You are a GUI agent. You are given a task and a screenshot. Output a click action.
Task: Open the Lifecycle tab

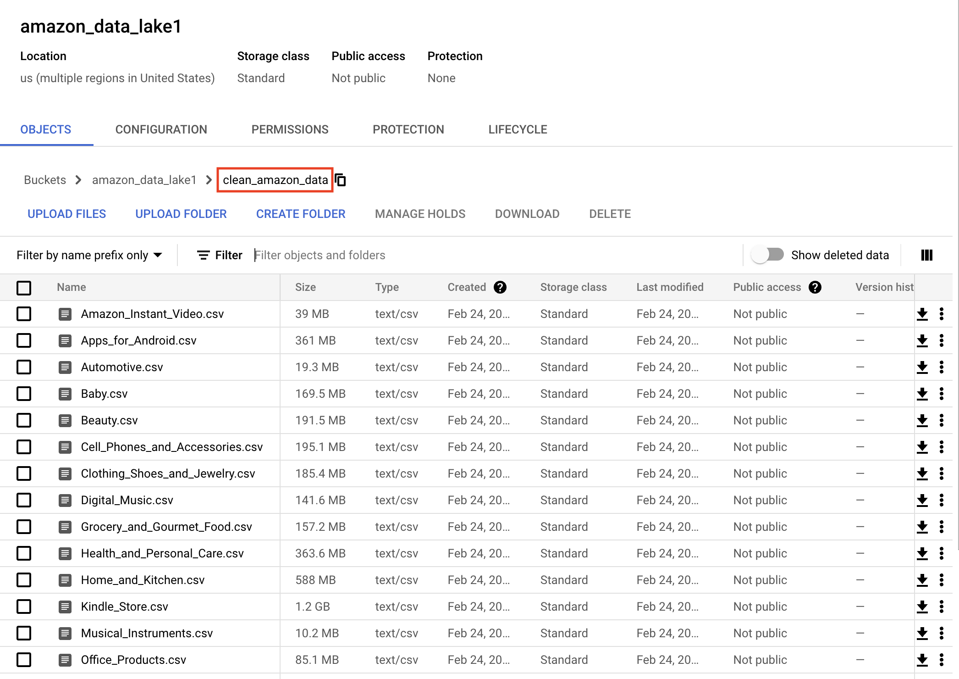(518, 129)
